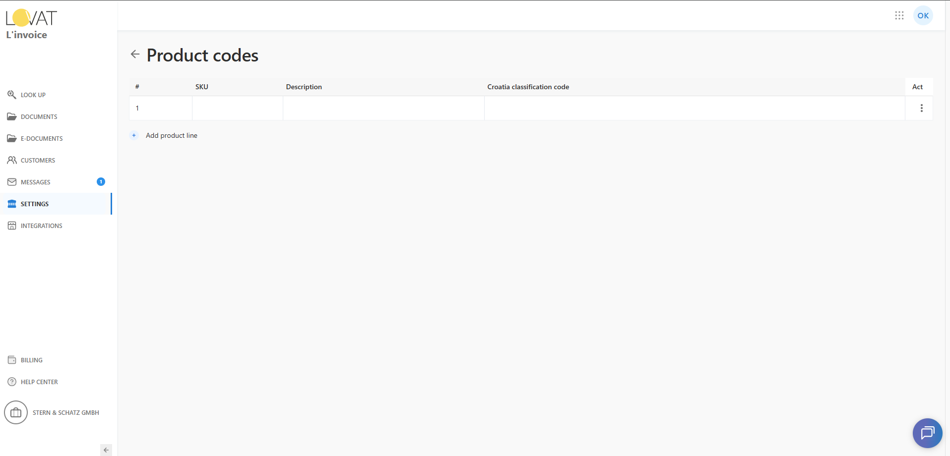Click the back arrow beside Product codes
Screen dimensions: 950x456
[135, 54]
